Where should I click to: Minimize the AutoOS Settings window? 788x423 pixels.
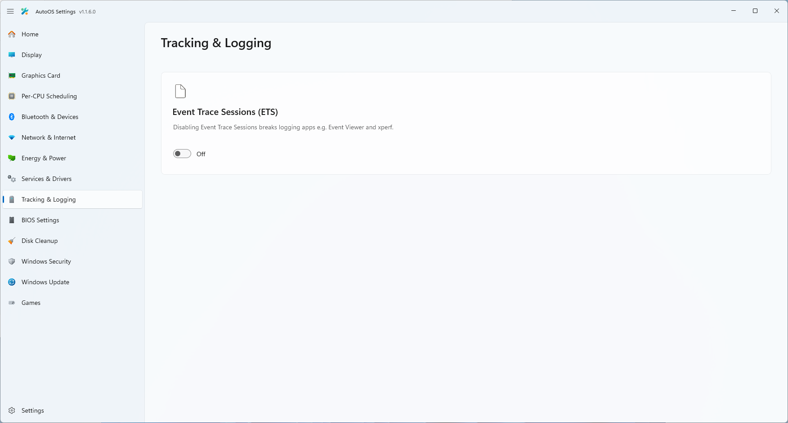coord(734,11)
